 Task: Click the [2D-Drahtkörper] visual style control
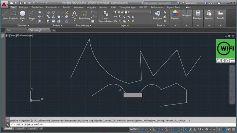[24, 35]
